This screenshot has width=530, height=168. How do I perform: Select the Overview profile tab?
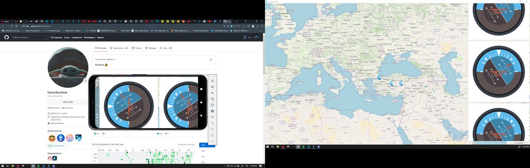click(101, 48)
